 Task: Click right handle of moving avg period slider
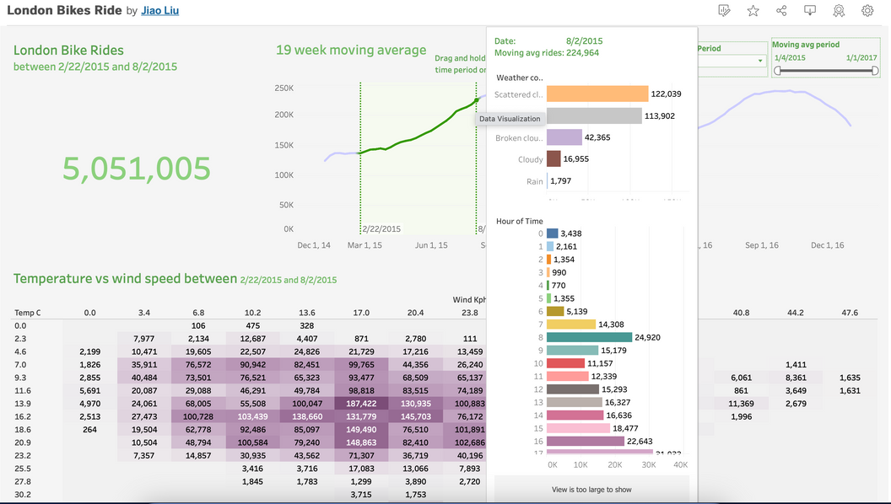click(x=875, y=71)
